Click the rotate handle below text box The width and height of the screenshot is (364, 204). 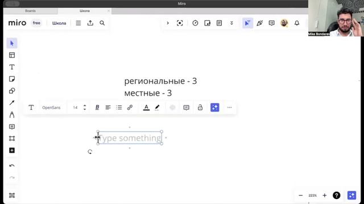[x=90, y=152]
